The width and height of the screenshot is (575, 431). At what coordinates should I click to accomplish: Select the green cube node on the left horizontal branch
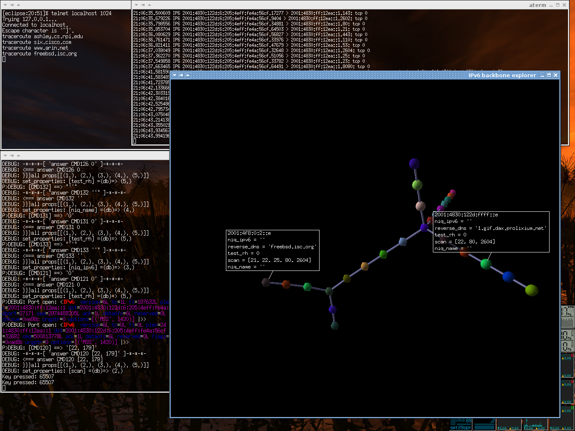[x=307, y=287]
